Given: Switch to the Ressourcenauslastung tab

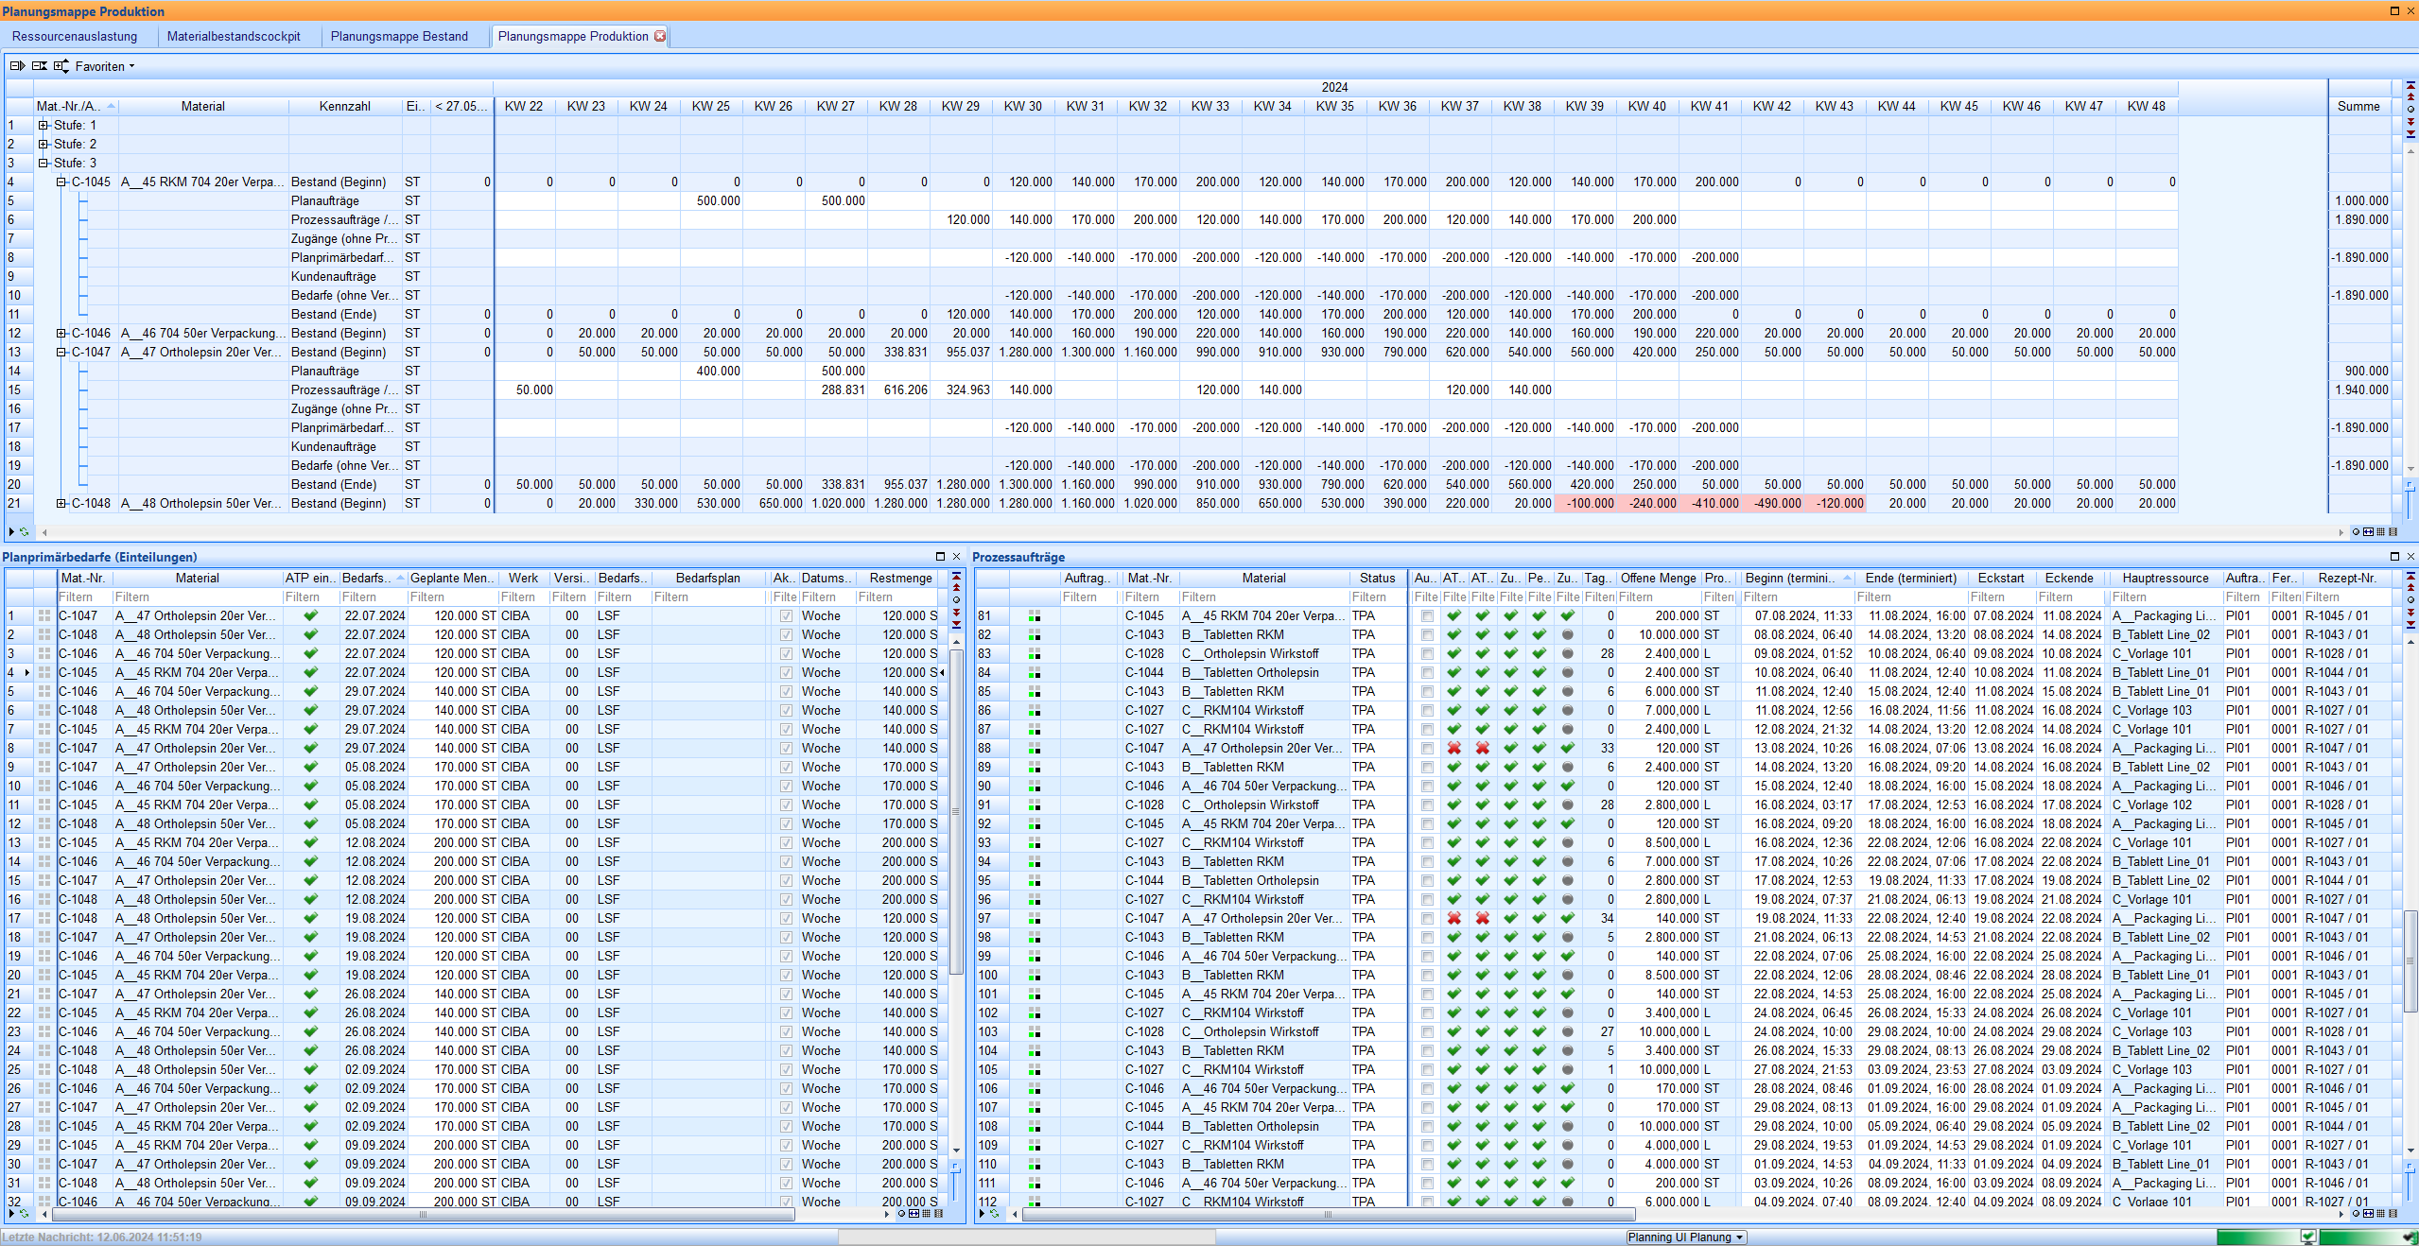Looking at the screenshot, I should coord(75,36).
